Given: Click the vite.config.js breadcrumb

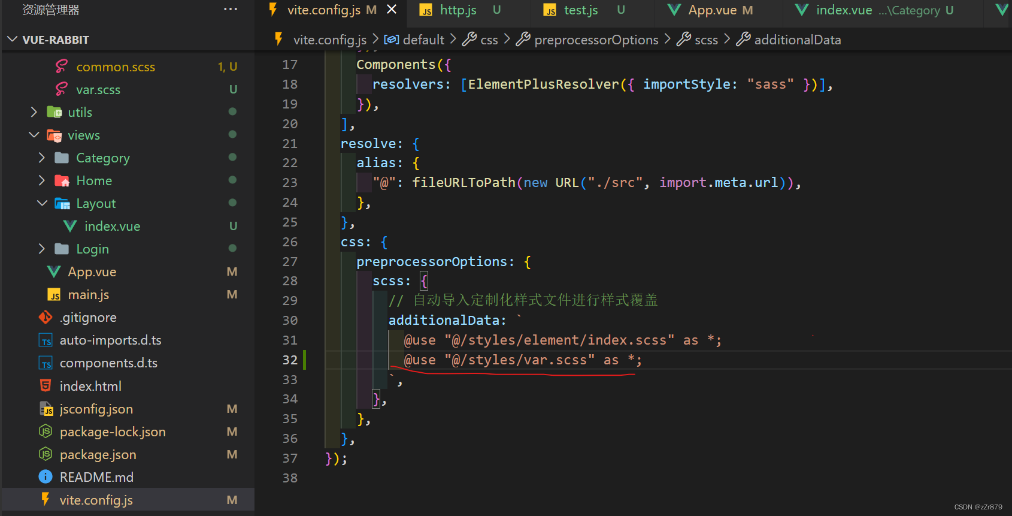Looking at the screenshot, I should (x=329, y=40).
